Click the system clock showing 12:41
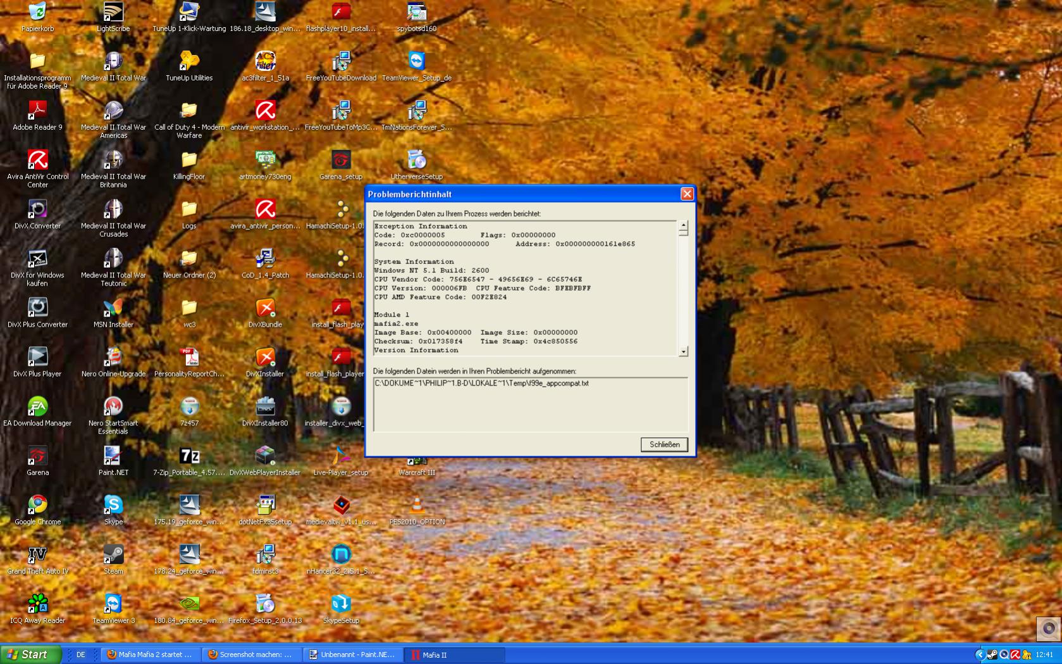1062x664 pixels. (1044, 655)
